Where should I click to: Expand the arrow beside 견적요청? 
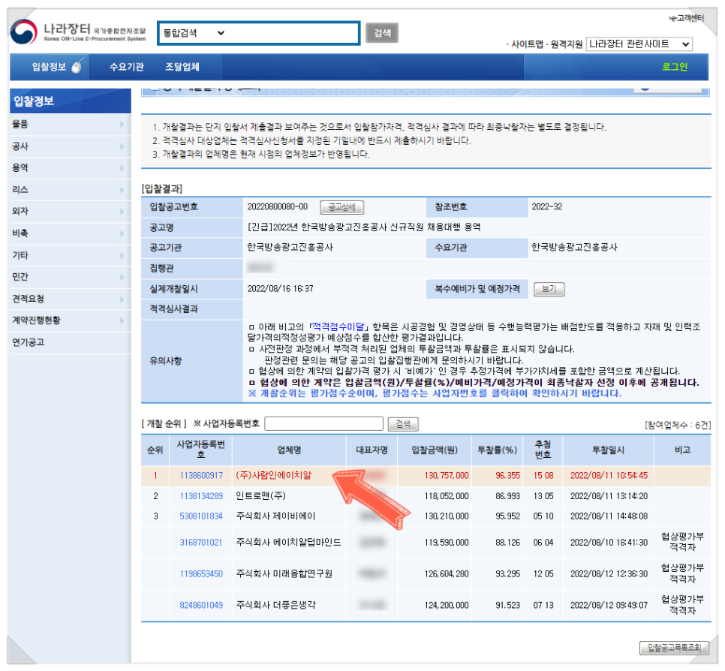(122, 299)
